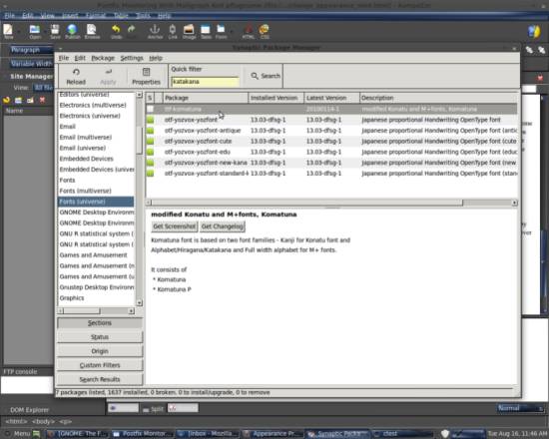Toggle status box of otf-yozvox-yozfont-standard

150,174
